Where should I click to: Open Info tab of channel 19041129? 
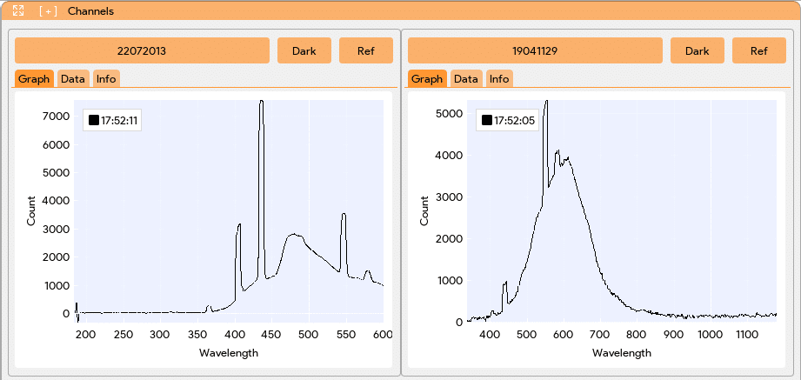[x=499, y=78]
